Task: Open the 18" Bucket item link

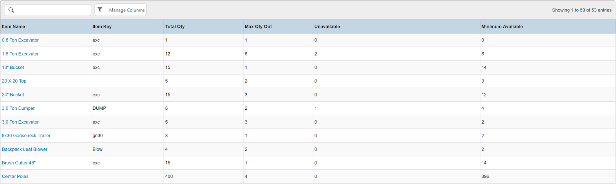Action: (x=13, y=68)
